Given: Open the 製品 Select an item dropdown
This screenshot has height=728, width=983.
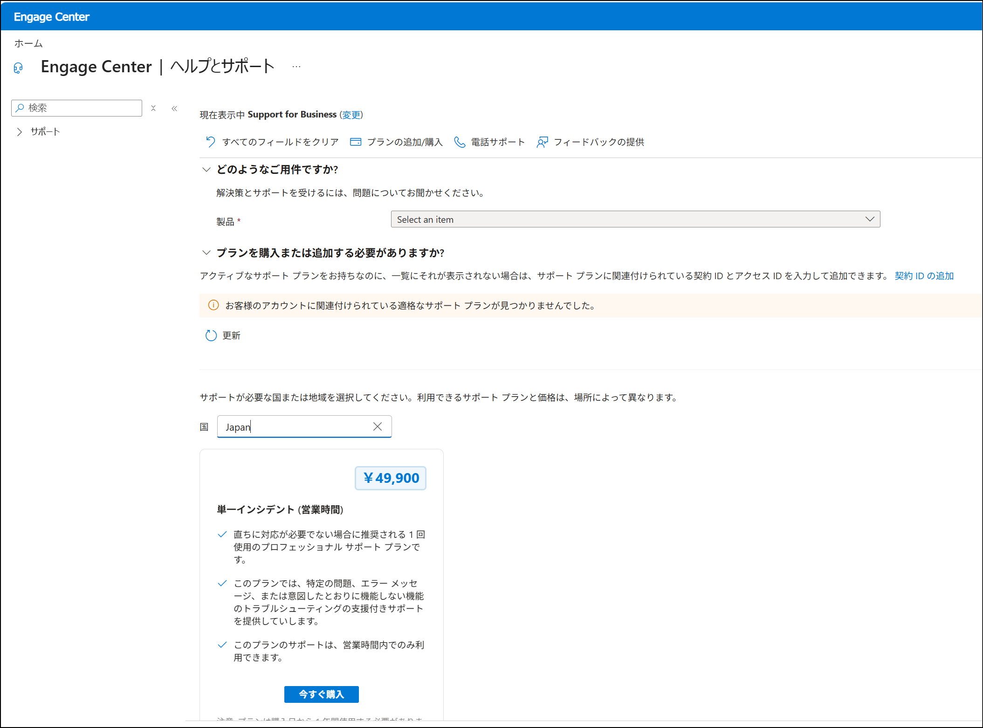Looking at the screenshot, I should point(635,219).
